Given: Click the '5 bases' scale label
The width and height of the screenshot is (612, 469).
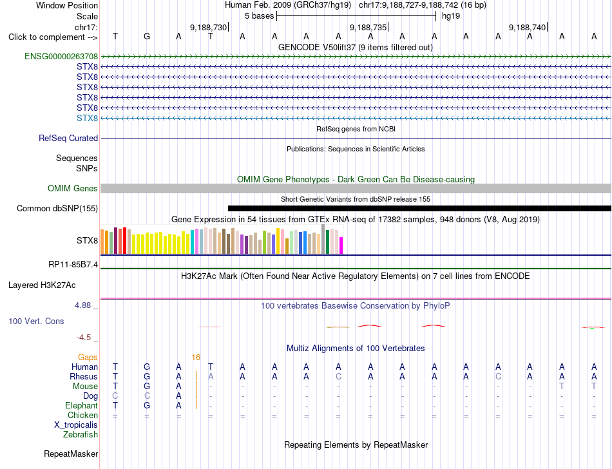Looking at the screenshot, I should click(259, 16).
